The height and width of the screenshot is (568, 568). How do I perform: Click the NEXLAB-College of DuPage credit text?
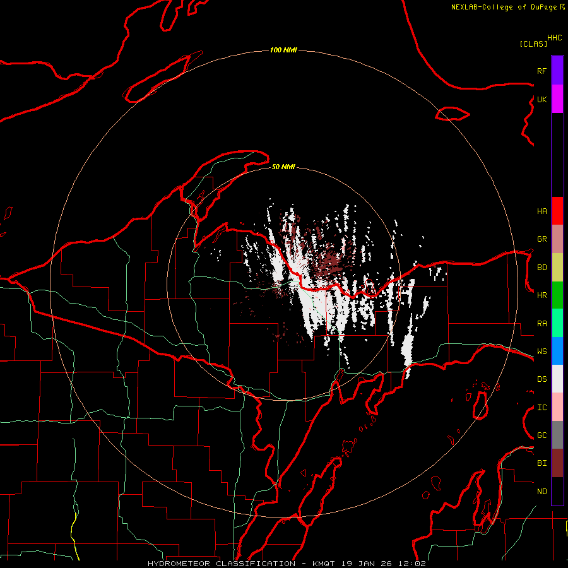pos(504,7)
